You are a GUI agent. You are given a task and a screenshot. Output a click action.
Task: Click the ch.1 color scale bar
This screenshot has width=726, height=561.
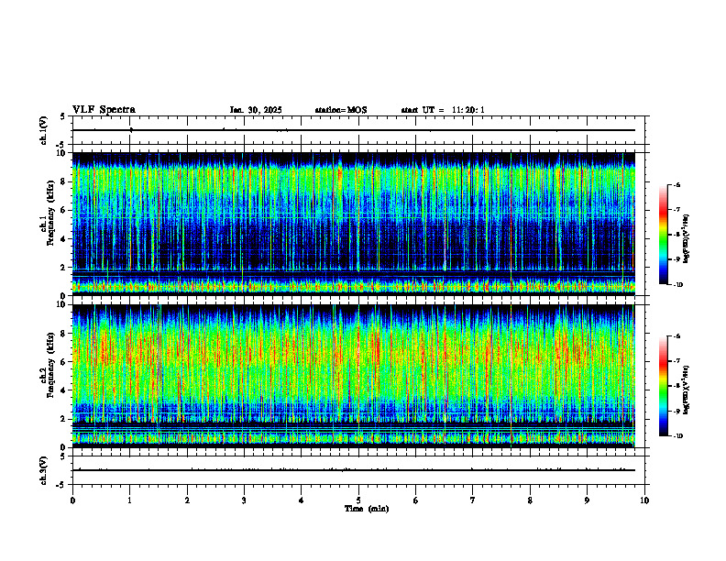pyautogui.click(x=664, y=235)
